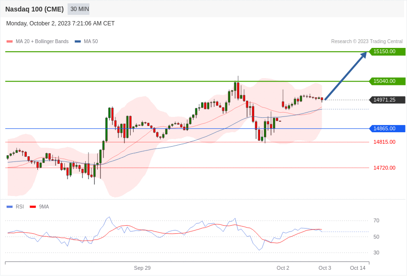Screen dimensions: 407x276
Task: Click the Oct 14 date axis label
Action: (358, 268)
